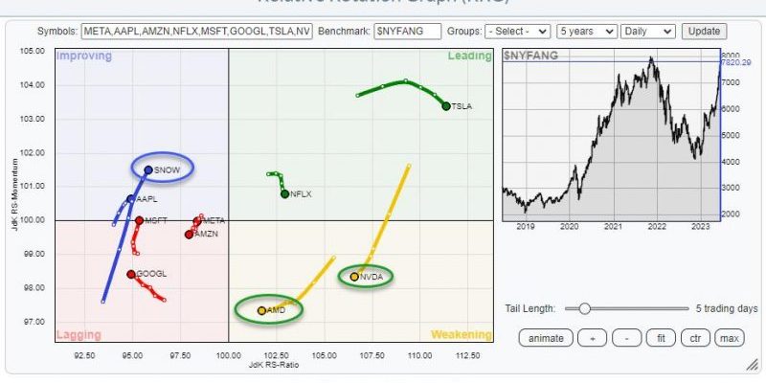The image size is (766, 383).
Task: Select the GOOGL data point
Action: click(131, 274)
